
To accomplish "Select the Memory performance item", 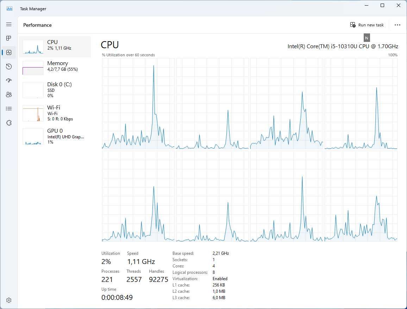I will [x=55, y=68].
